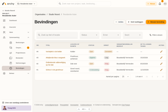The image size is (168, 112).
Task: Edit finding #4 with pencil icon
Action: click(x=161, y=52)
